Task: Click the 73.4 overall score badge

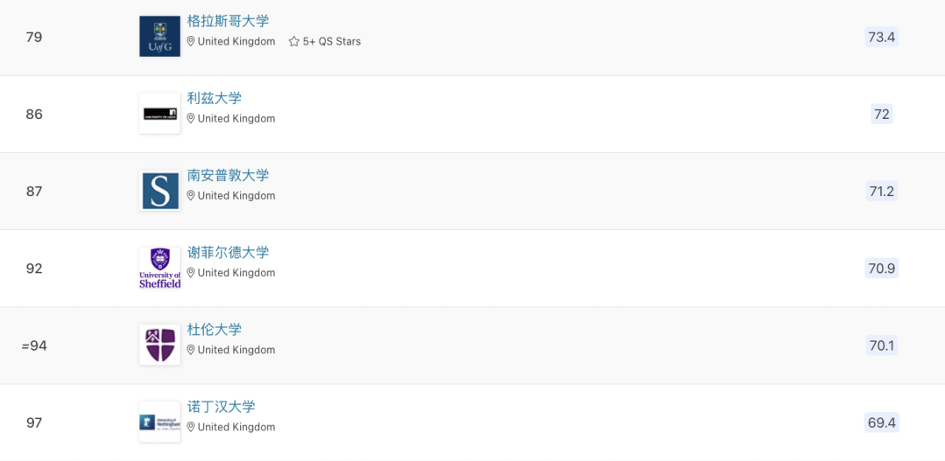Action: click(x=881, y=37)
